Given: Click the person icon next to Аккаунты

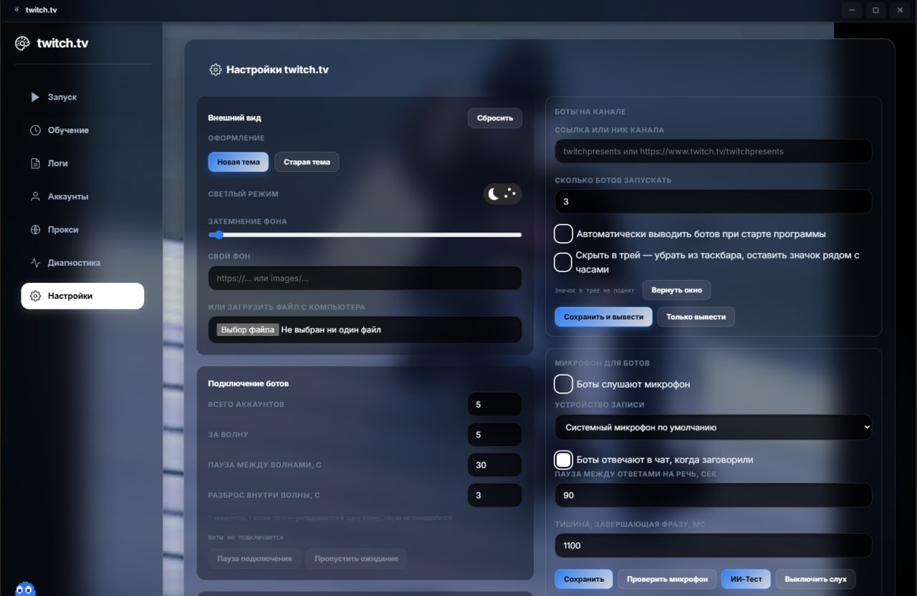Looking at the screenshot, I should (x=35, y=196).
